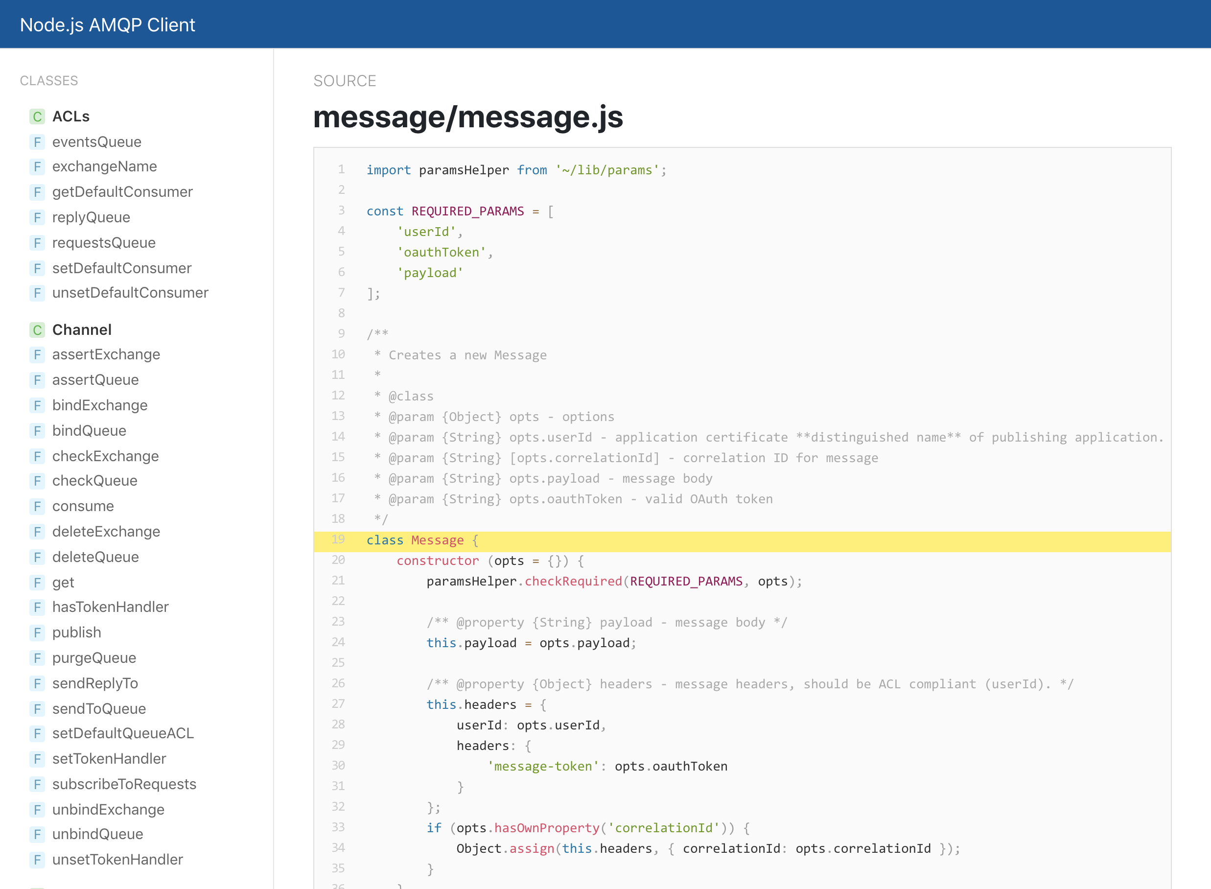Click the F icon next to publish
Image resolution: width=1211 pixels, height=889 pixels.
pos(37,632)
